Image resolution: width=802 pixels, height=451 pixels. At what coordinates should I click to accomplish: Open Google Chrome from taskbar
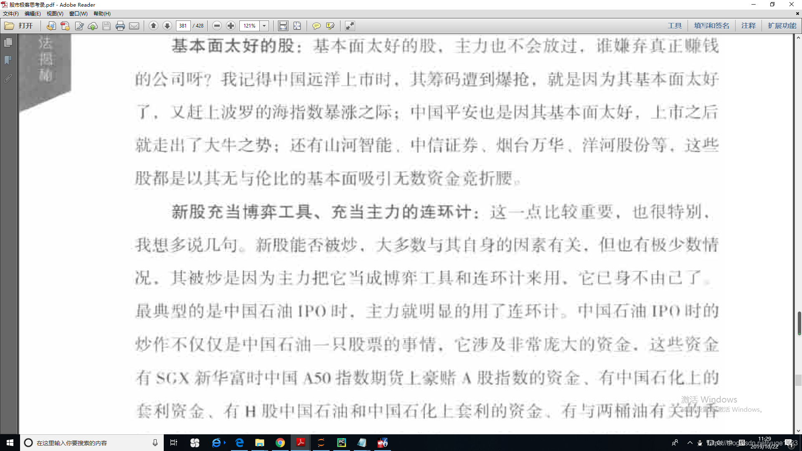pos(280,443)
